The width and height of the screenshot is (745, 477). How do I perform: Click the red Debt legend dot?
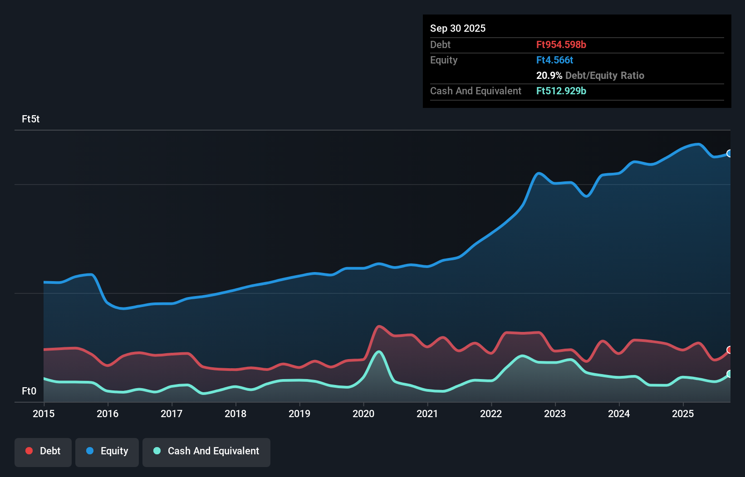click(28, 451)
